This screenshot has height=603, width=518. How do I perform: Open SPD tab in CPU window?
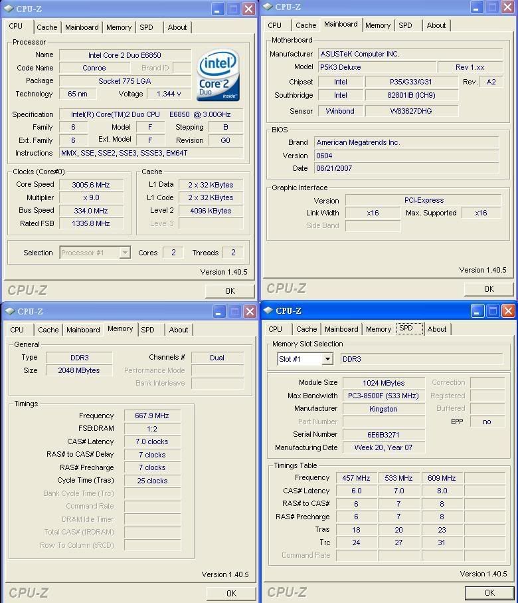[146, 27]
